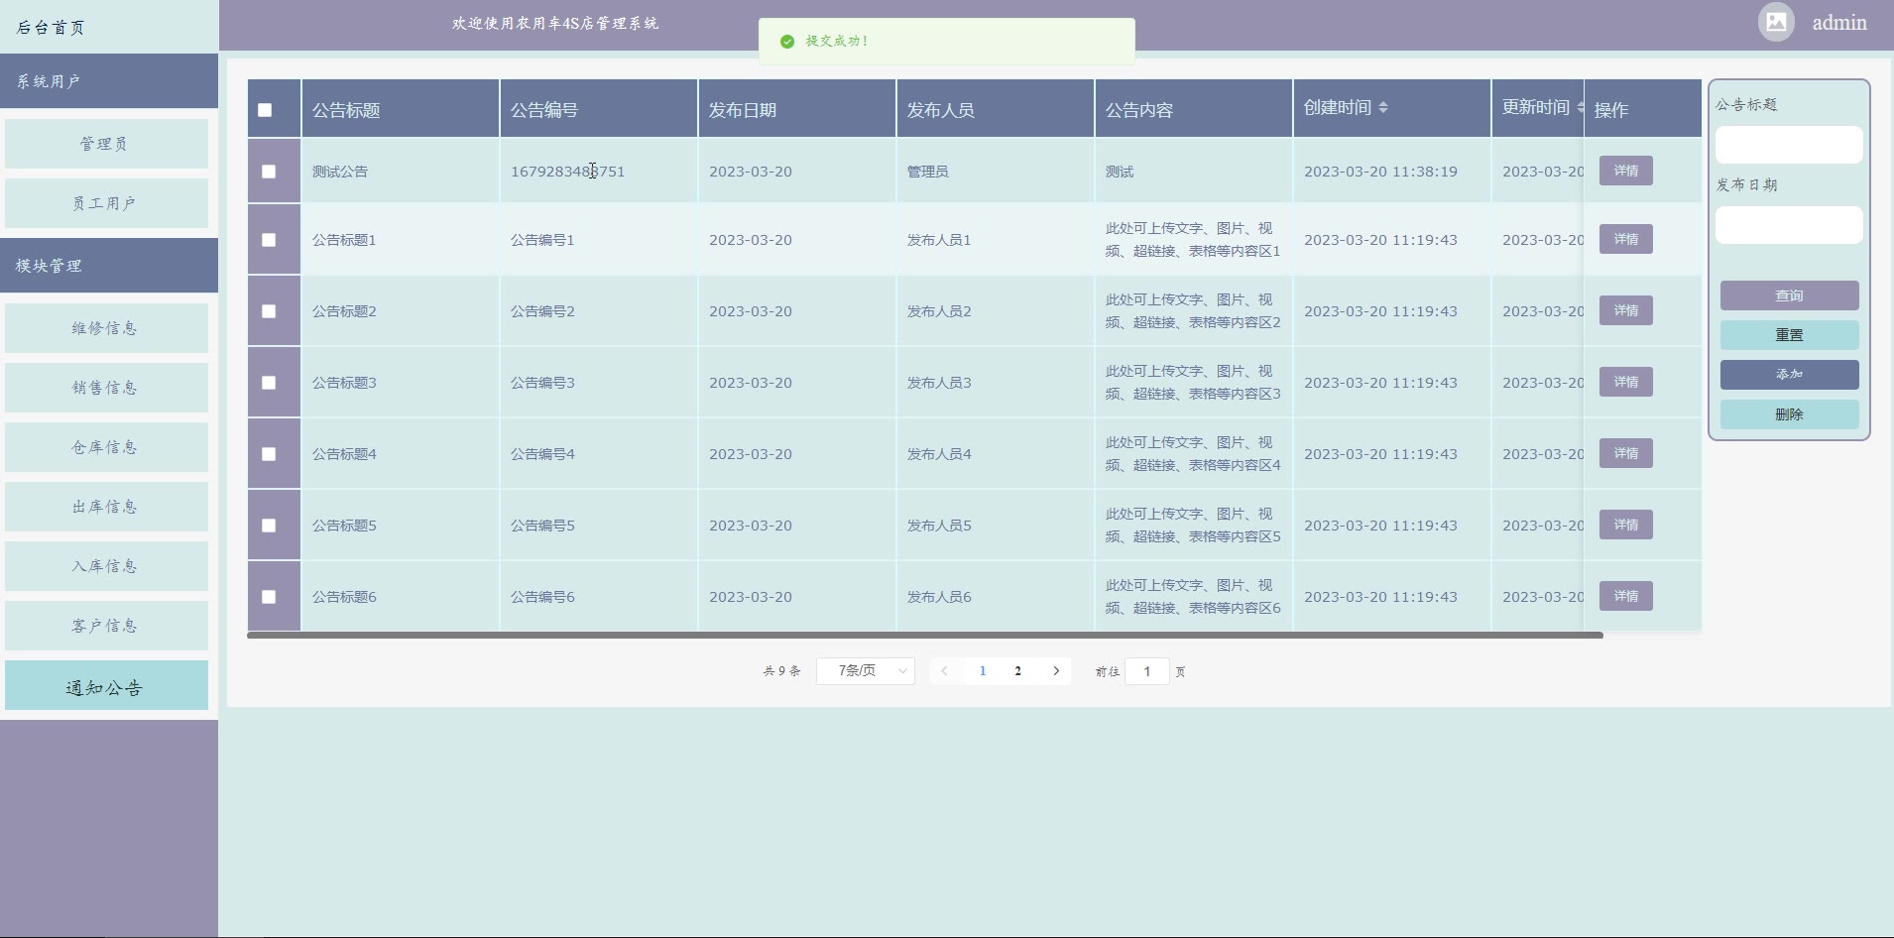Click the 提交成功! notification text
The height and width of the screenshot is (938, 1894).
point(837,42)
